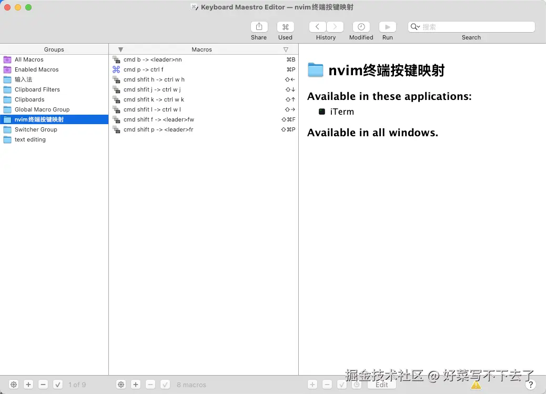Click the yellow warning triangle icon
Screen dimensions: 546x394
pyautogui.click(x=476, y=385)
